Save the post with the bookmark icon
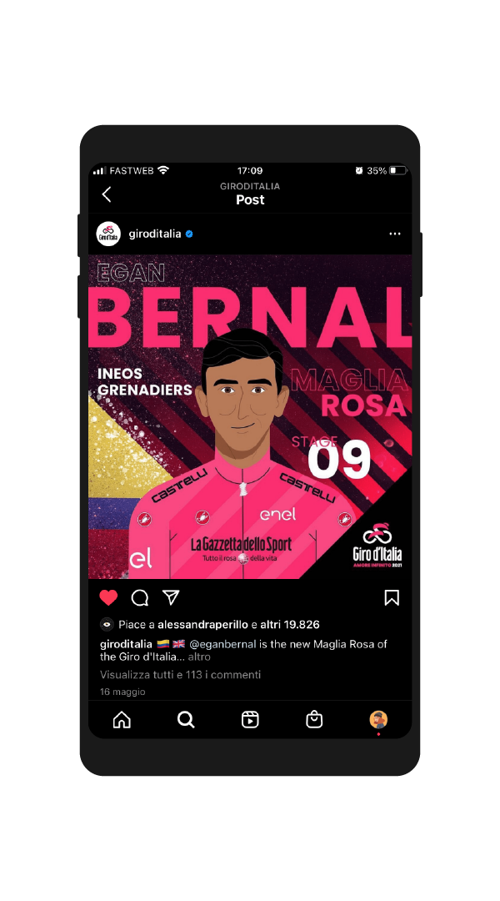 [x=392, y=597]
